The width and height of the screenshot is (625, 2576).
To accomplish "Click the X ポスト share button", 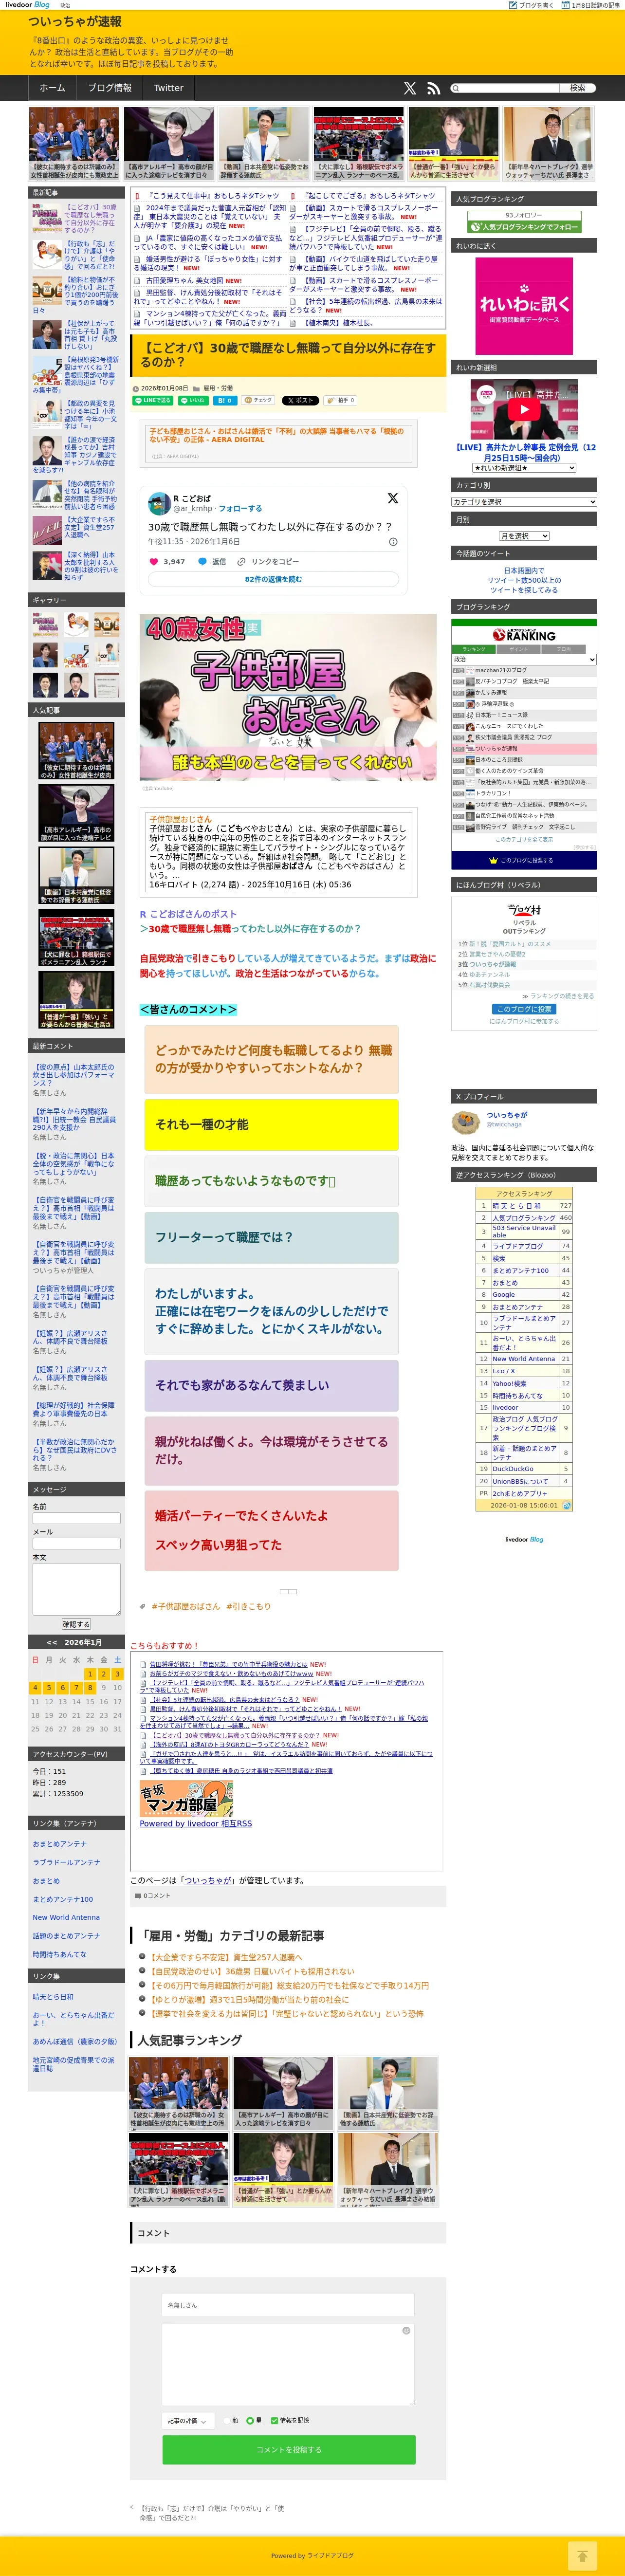I will pos(300,400).
